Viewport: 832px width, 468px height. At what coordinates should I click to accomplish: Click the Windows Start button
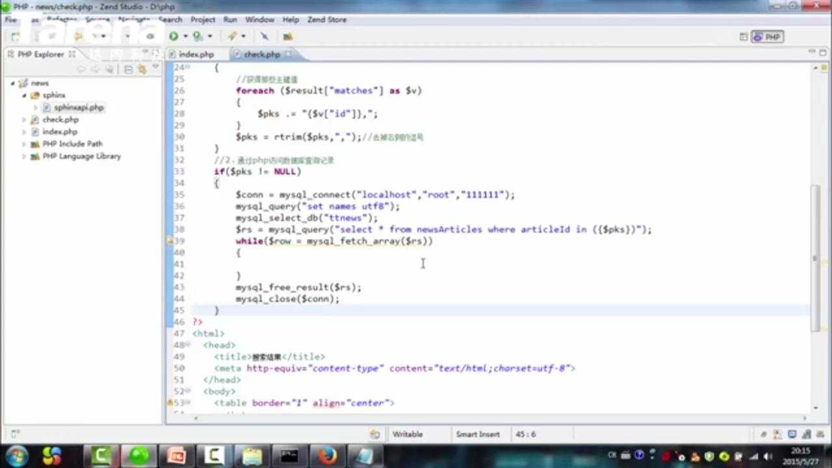16,456
